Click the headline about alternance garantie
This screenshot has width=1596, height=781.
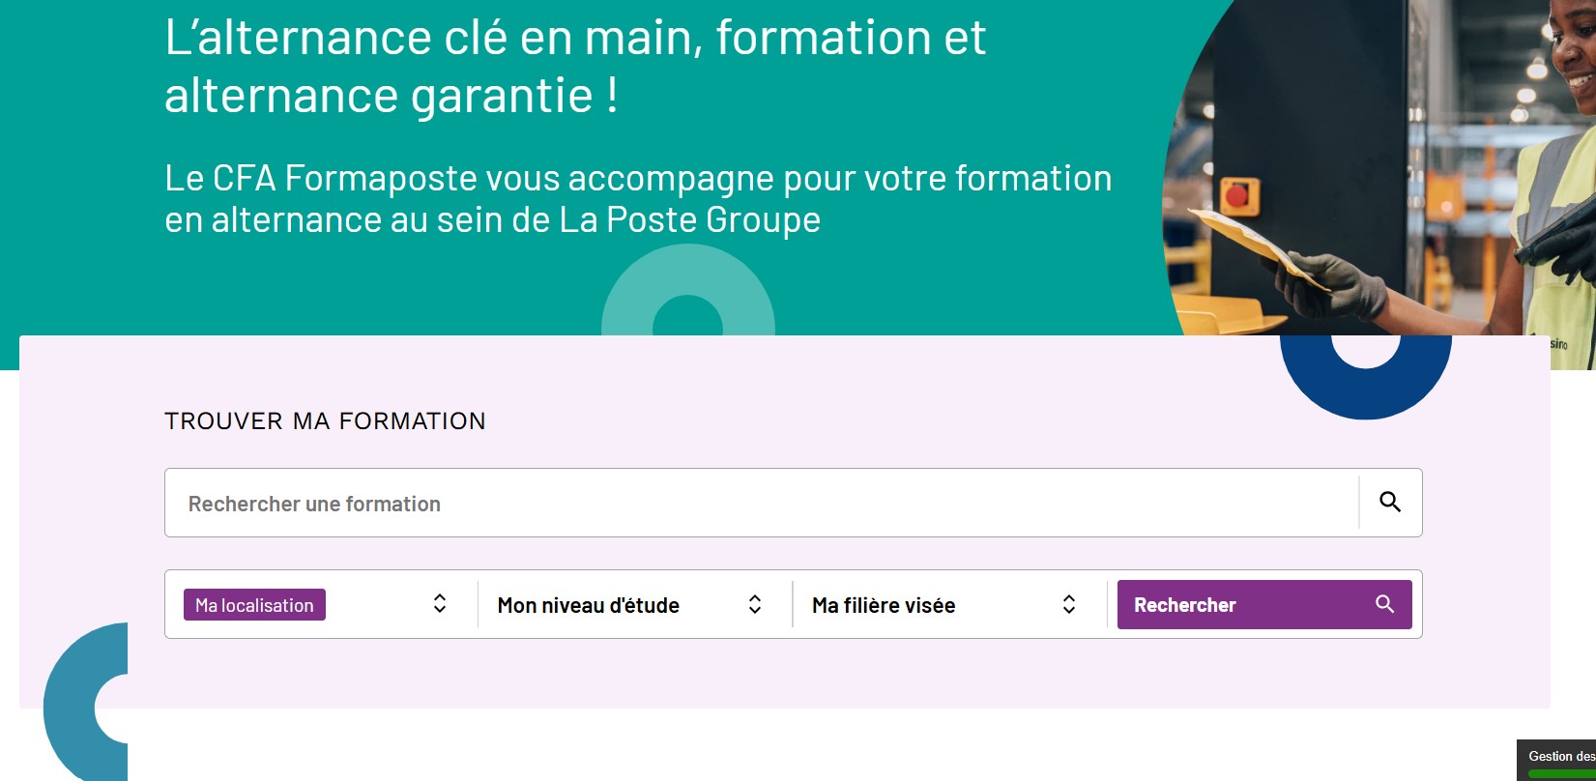574,68
